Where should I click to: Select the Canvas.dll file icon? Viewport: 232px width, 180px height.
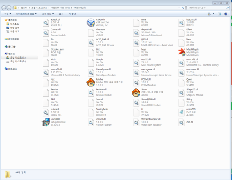pyautogui.click(x=46, y=32)
